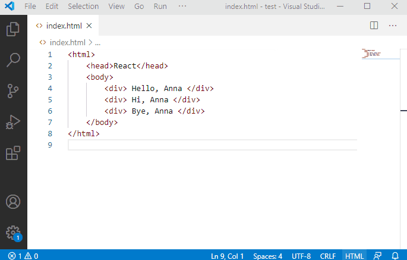Click the VS Code logo icon

coord(10,6)
